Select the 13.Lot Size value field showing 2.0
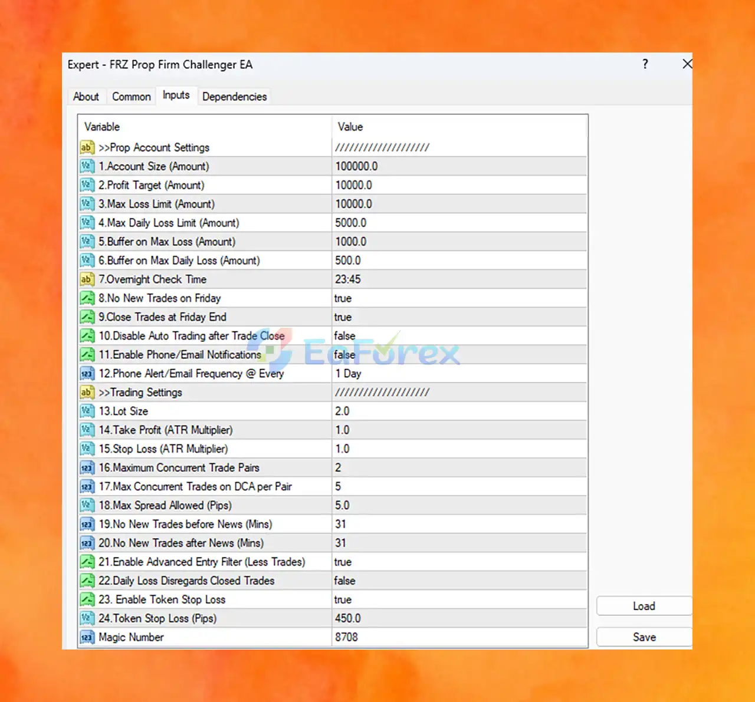The image size is (755, 702). tap(459, 411)
